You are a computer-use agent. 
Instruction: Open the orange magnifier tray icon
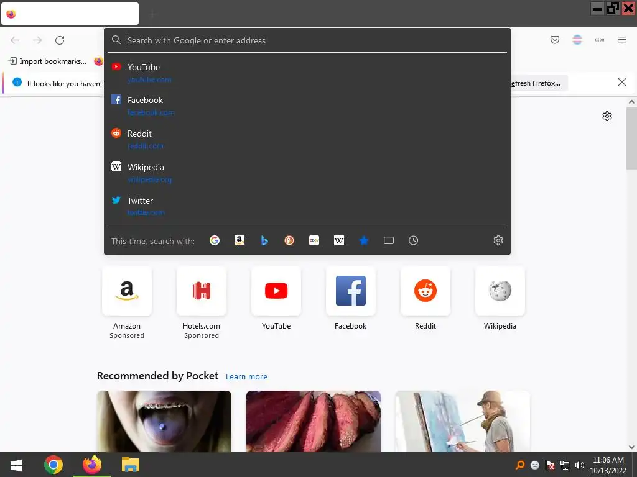519,465
